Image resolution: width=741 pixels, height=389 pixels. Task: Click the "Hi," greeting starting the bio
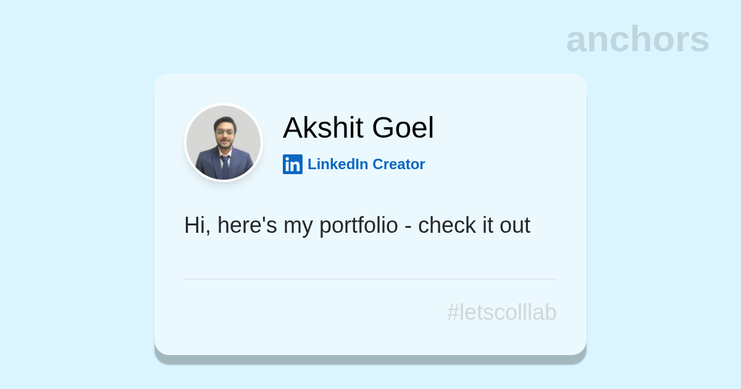pyautogui.click(x=197, y=225)
